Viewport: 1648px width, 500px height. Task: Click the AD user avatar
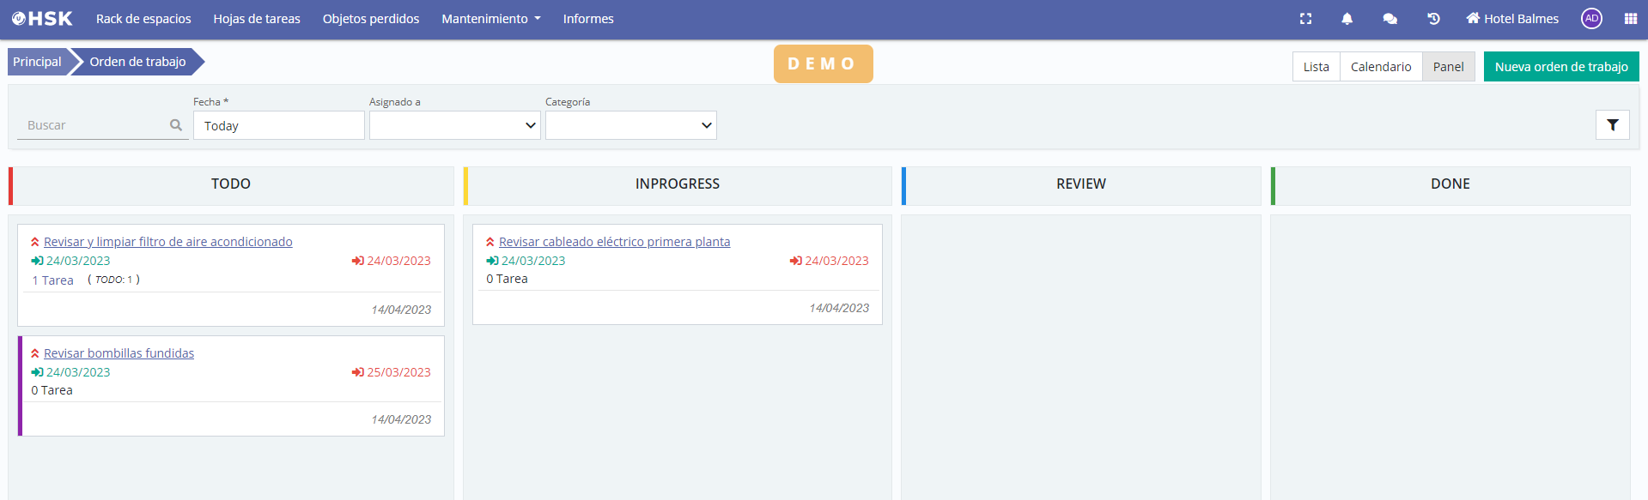click(1591, 19)
